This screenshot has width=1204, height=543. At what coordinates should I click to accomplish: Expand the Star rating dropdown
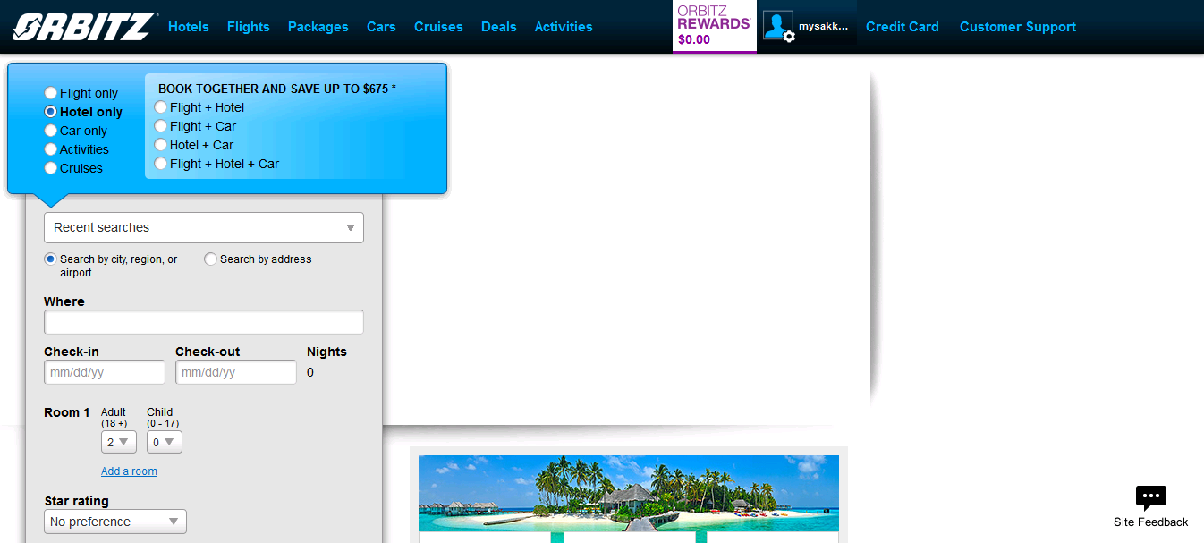click(x=115, y=522)
